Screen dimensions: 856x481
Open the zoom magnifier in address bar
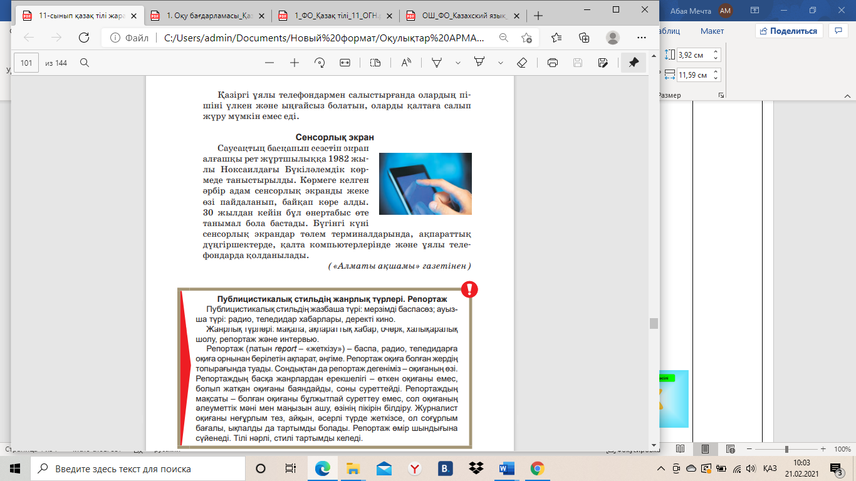coord(503,38)
